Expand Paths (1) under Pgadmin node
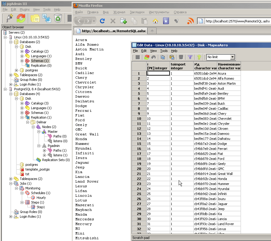Viewport: 271px width, 241px height. 44,150
